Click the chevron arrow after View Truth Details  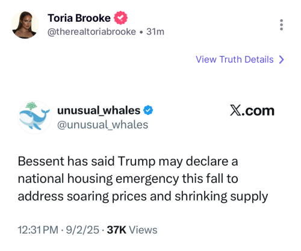282,60
